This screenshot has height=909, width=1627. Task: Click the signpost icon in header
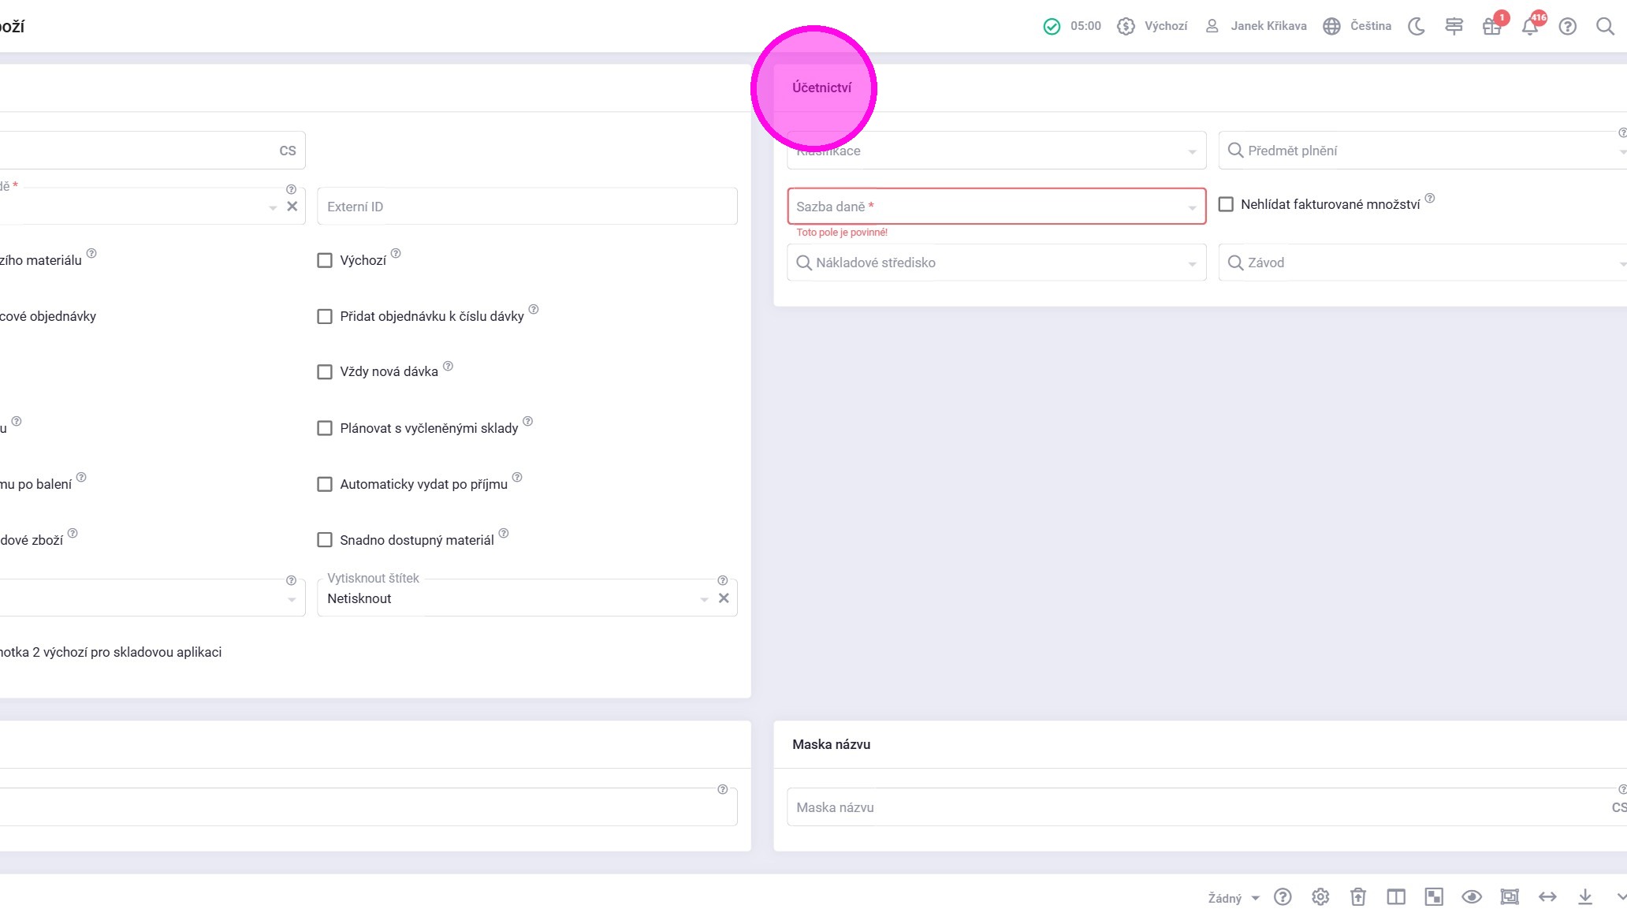tap(1454, 26)
